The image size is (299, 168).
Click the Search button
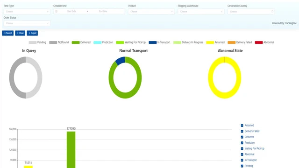coord(8,33)
